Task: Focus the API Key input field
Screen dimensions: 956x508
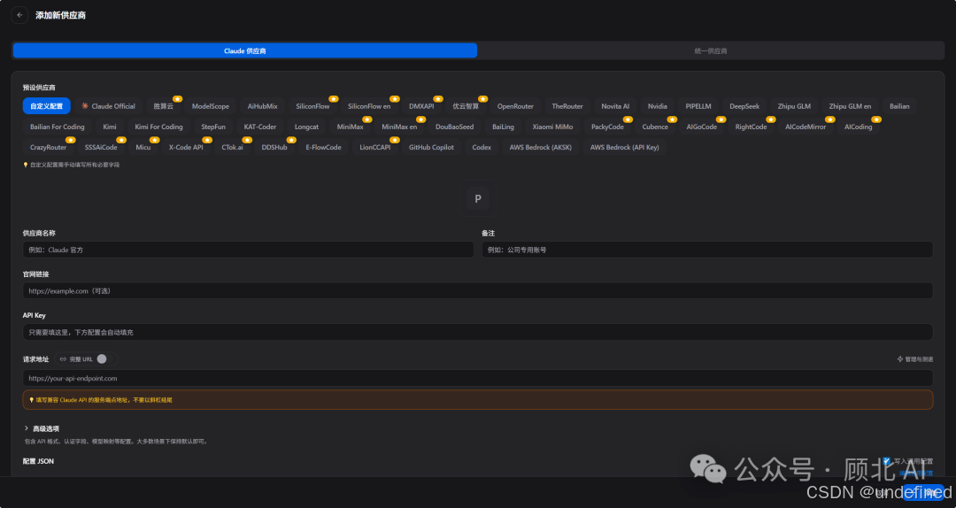Action: coord(477,333)
